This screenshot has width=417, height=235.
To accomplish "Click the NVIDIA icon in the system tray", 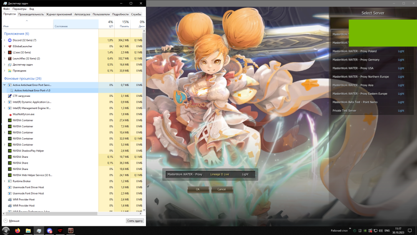I will [365, 230].
